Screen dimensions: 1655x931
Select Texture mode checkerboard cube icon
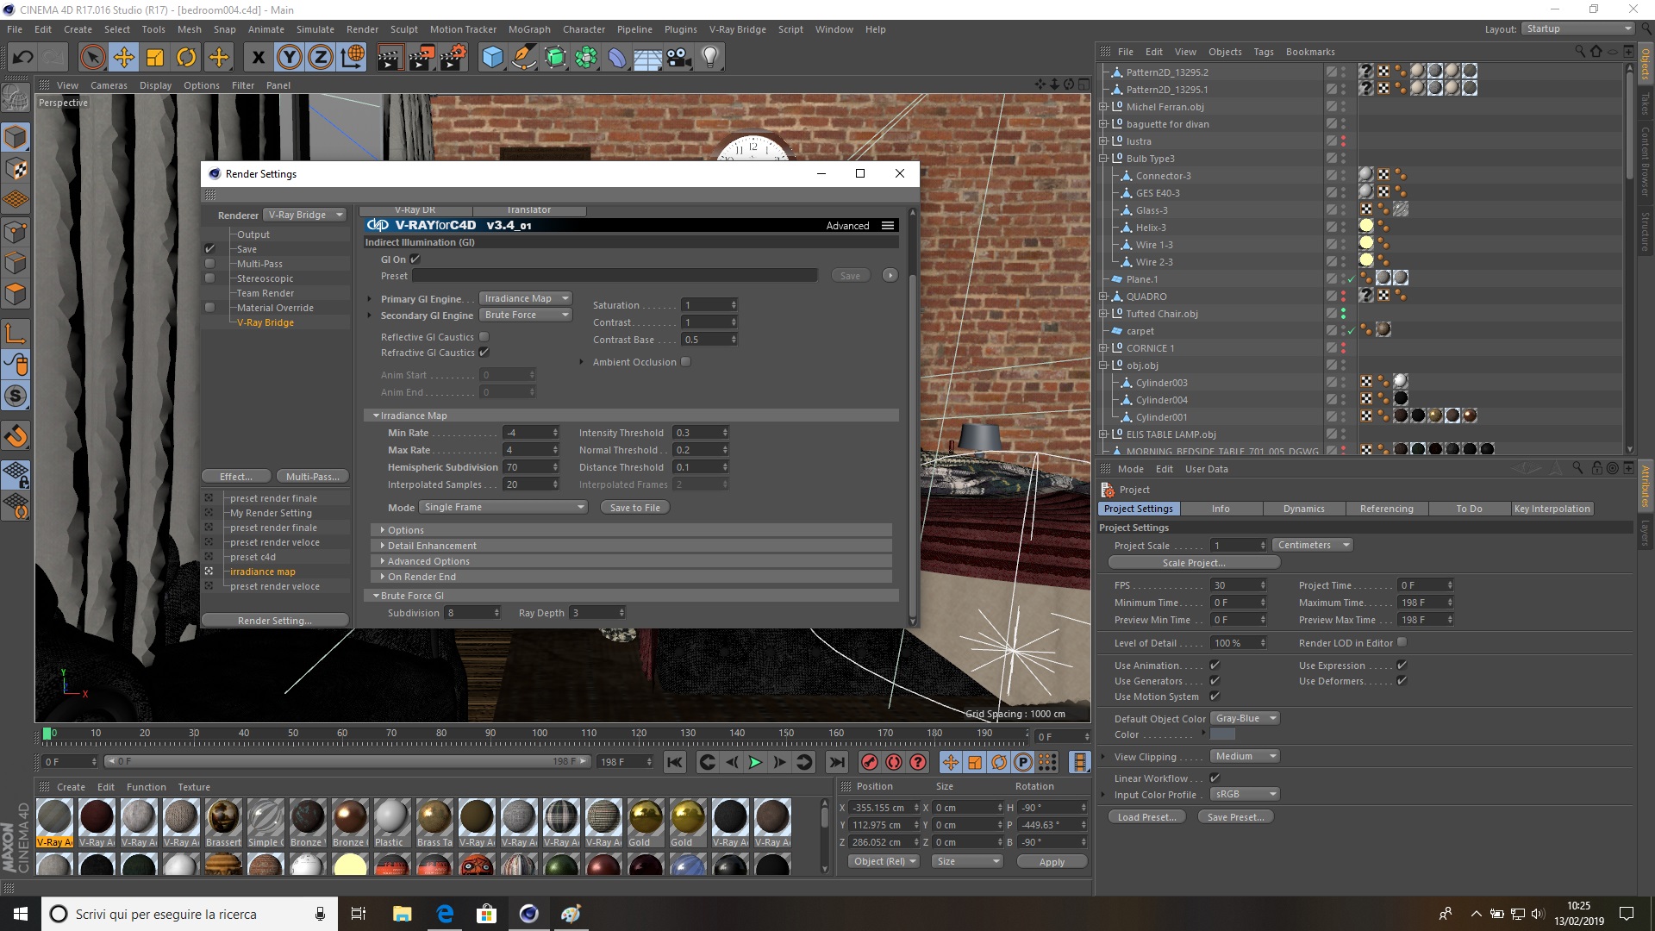pos(16,168)
